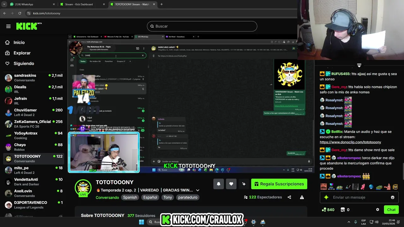Select the TOTOTOOONY Stream browser tab
This screenshot has width=404, height=227.
click(133, 4)
